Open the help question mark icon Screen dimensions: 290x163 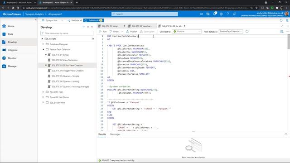pos(228,14)
